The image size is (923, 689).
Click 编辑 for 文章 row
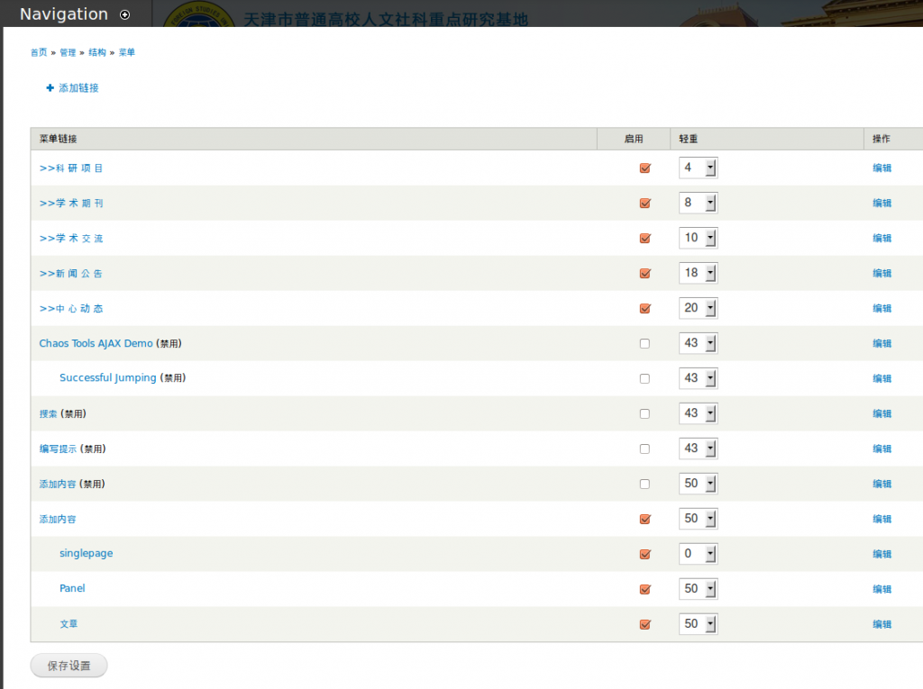coord(882,624)
